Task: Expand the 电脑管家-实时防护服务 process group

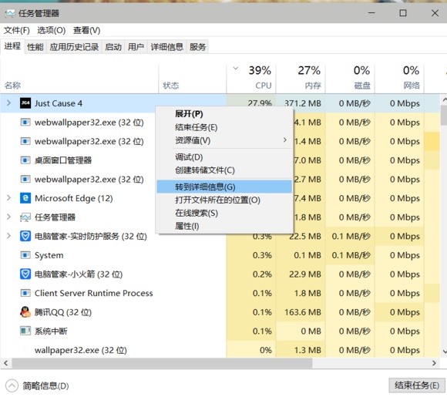Action: click(8, 236)
